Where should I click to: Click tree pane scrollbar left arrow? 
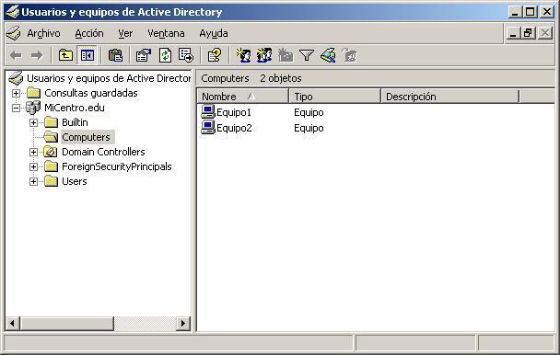(13, 323)
